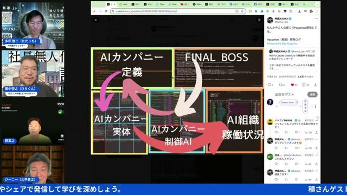
Task: Select 積高之 participant video tile
Action: [x=33, y=121]
